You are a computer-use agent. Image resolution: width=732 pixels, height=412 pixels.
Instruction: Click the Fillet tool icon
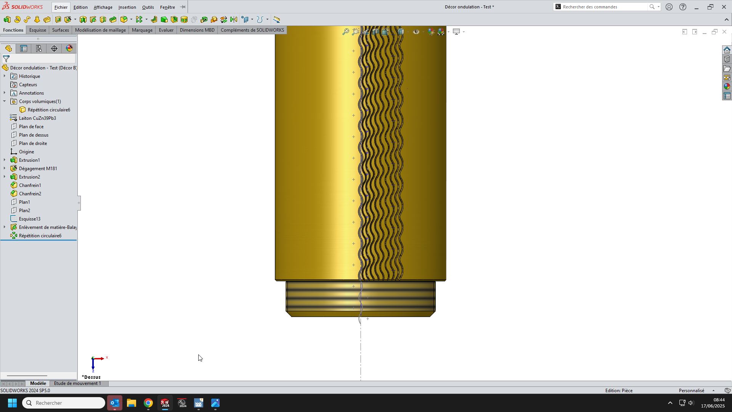(x=124, y=19)
